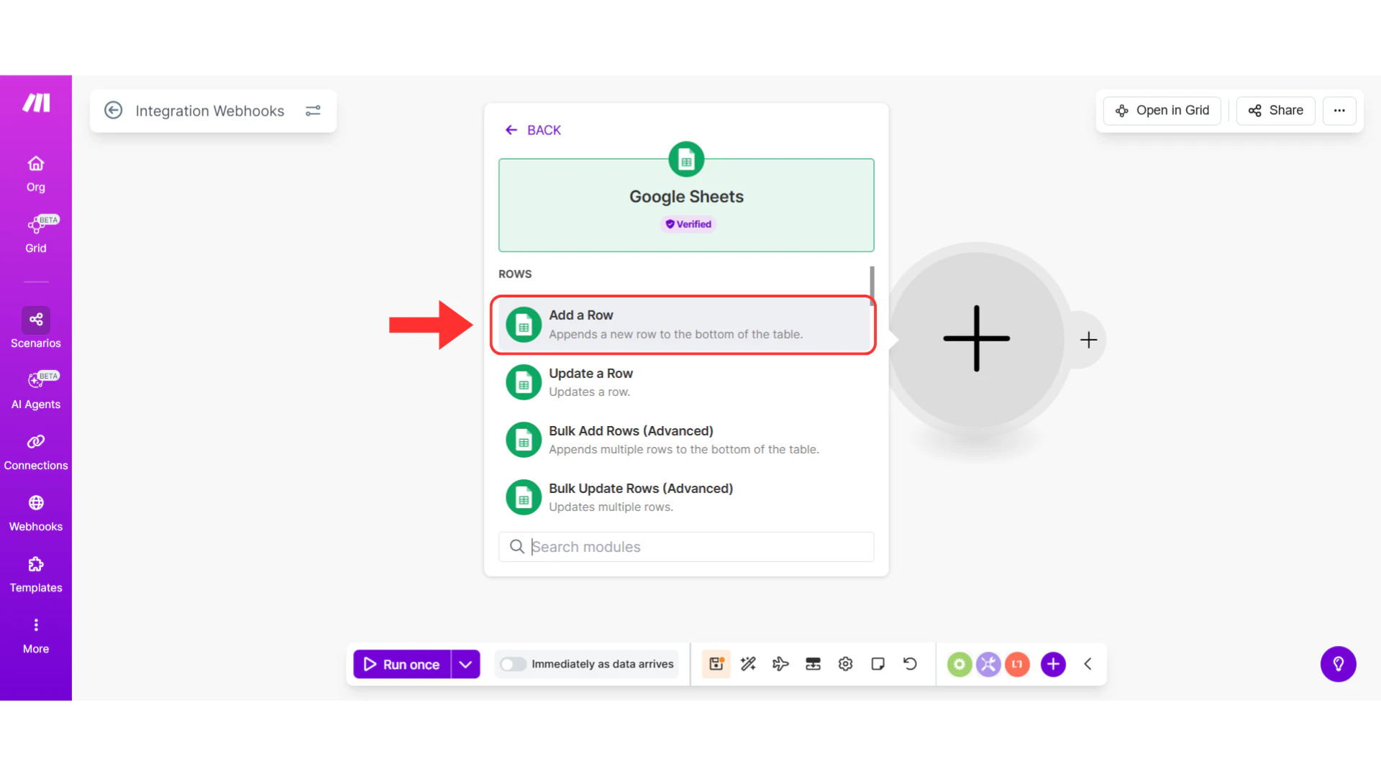Screen dimensions: 1381x776
Task: Open the explain flow airplane tool
Action: click(780, 664)
